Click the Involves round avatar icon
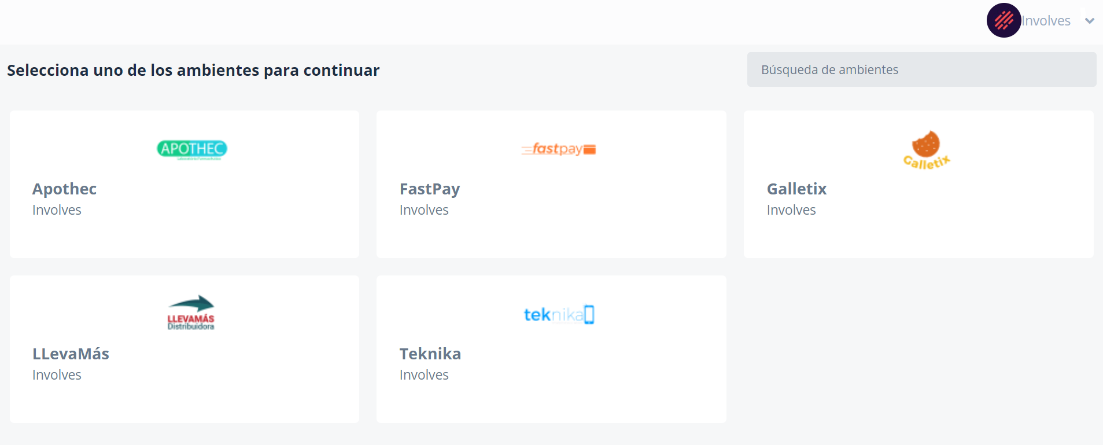 pos(1004,21)
